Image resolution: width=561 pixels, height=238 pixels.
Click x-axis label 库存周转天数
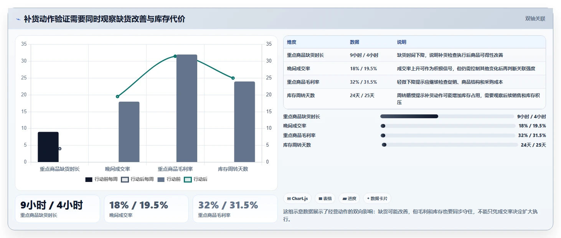click(233, 169)
